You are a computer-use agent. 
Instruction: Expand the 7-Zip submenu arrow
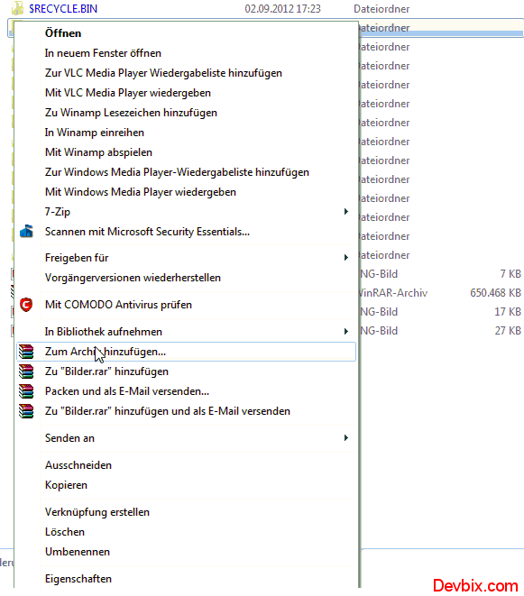pyautogui.click(x=346, y=211)
